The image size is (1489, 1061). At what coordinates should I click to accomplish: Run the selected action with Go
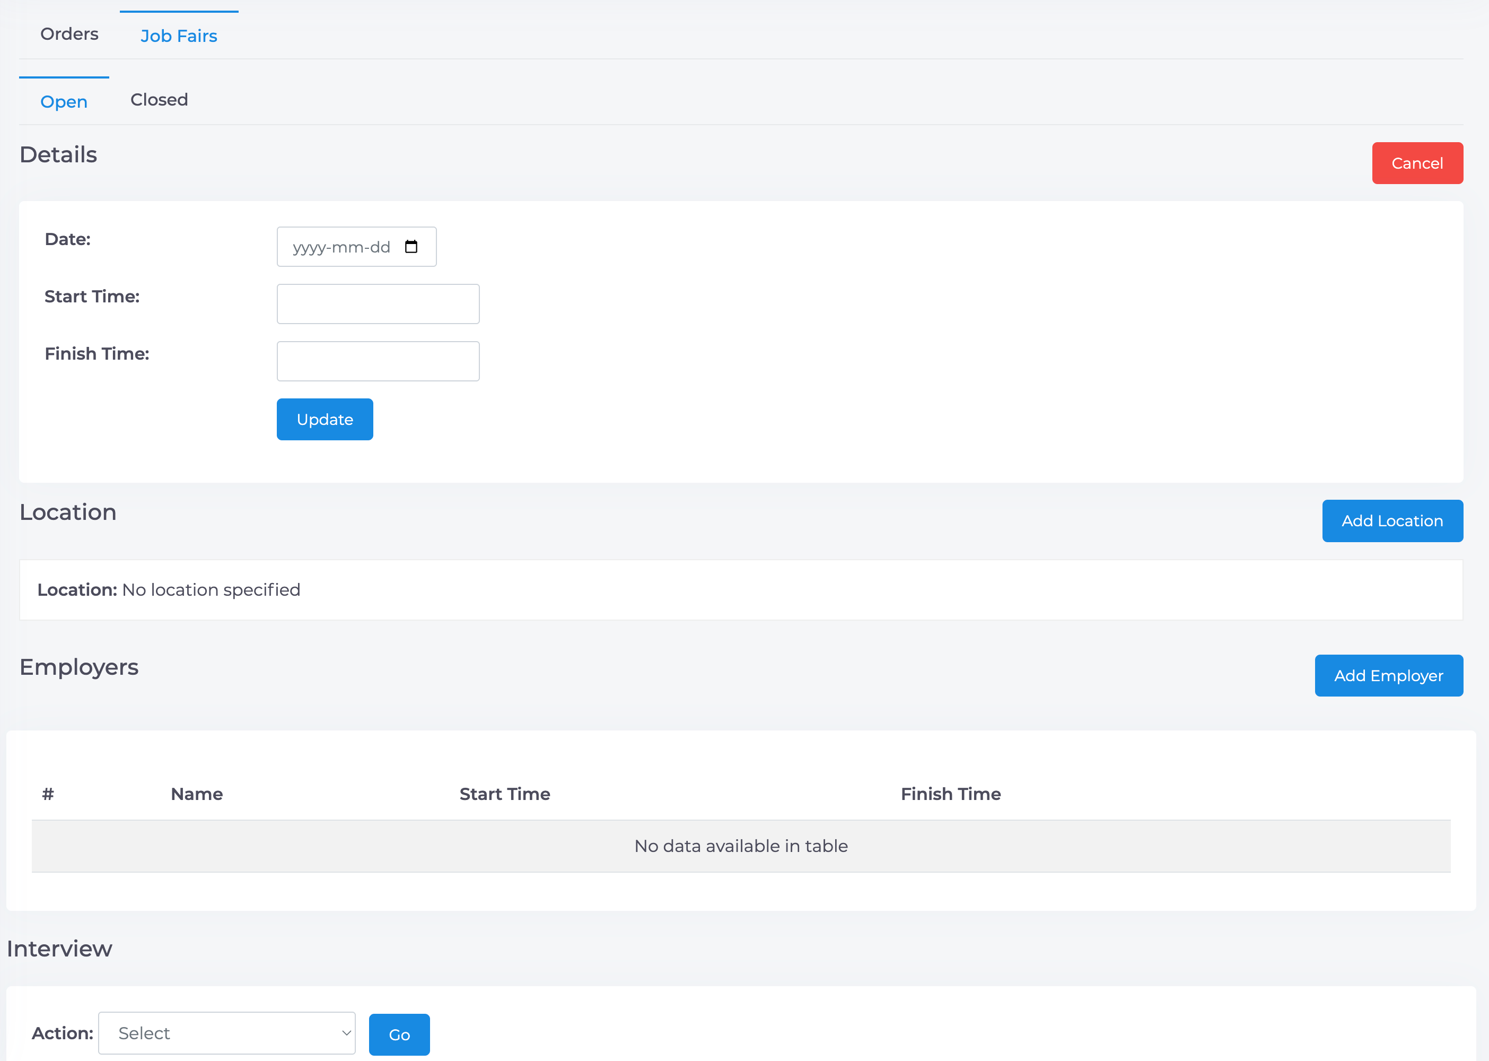[x=400, y=1035]
